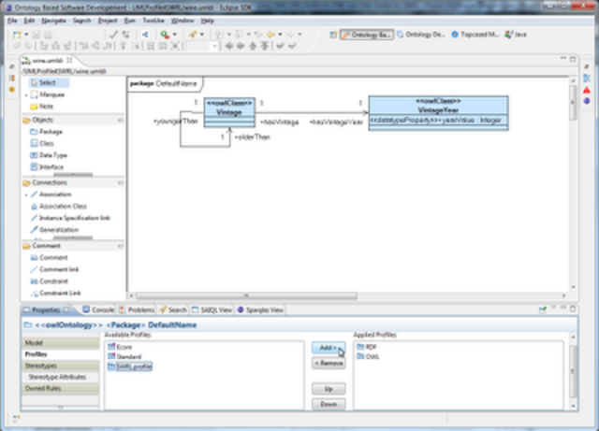599x431 pixels.
Task: Open the TwoUse menu
Action: click(x=153, y=21)
